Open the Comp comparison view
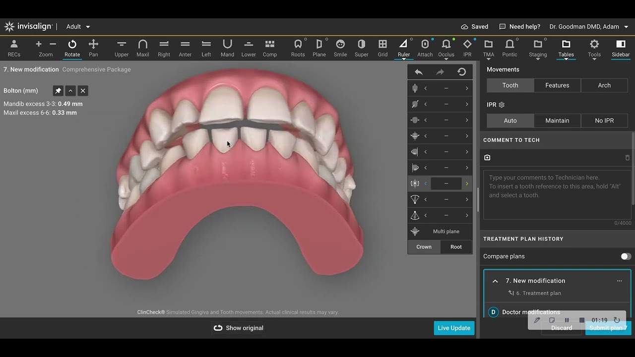 pos(270,48)
